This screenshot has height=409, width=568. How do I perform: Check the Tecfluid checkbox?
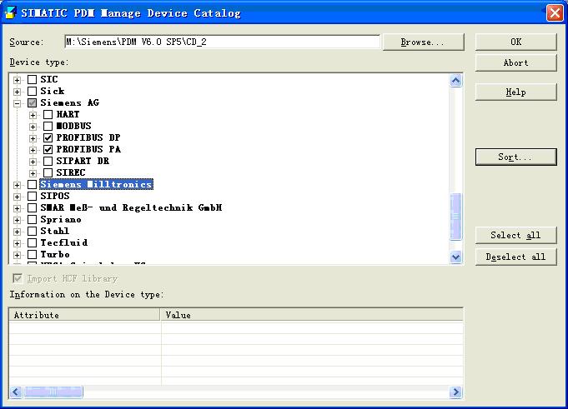tap(33, 242)
